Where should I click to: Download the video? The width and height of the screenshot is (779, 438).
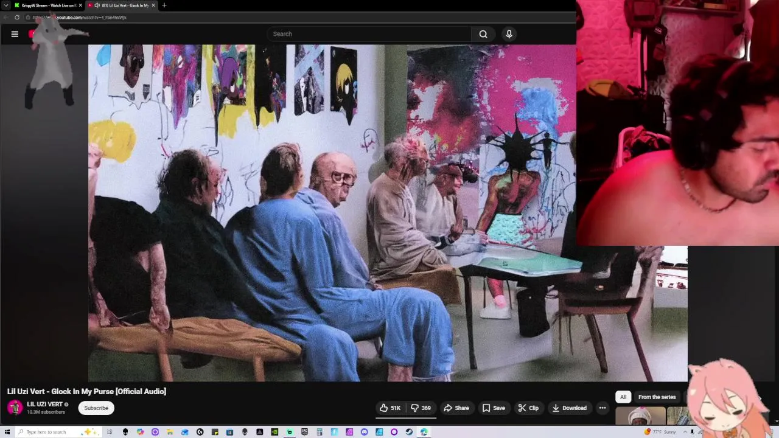click(x=570, y=408)
